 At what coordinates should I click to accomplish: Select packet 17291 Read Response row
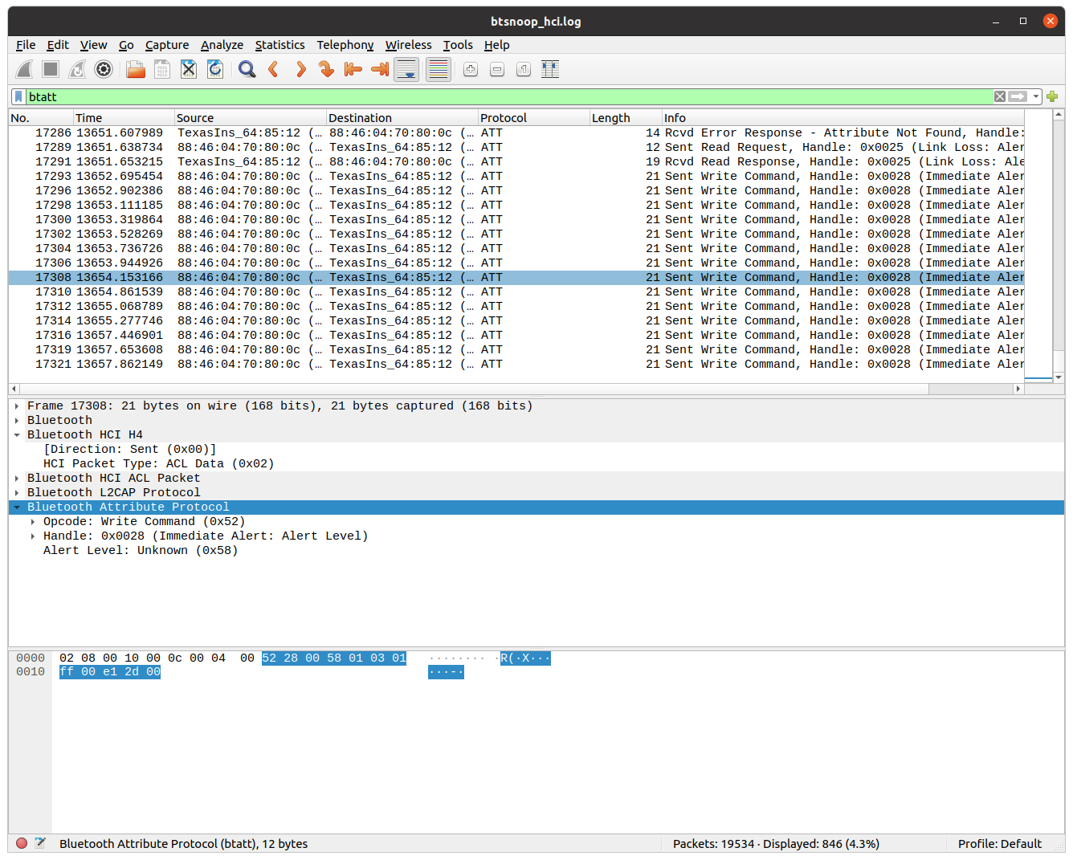516,162
